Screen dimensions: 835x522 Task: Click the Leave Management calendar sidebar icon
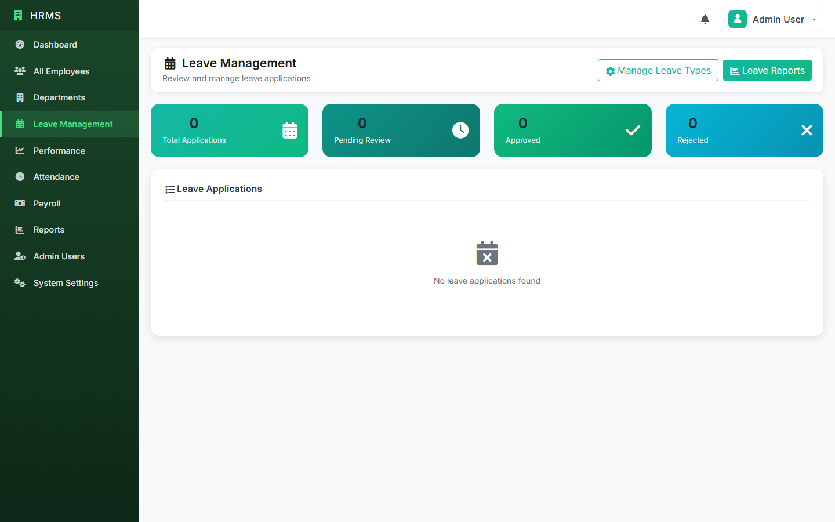[20, 124]
